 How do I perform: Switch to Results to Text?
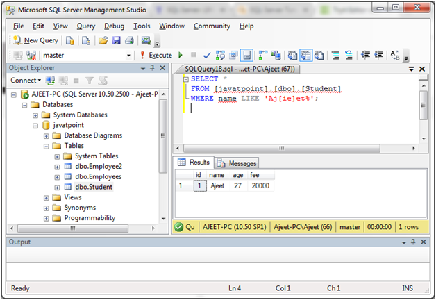coord(292,56)
